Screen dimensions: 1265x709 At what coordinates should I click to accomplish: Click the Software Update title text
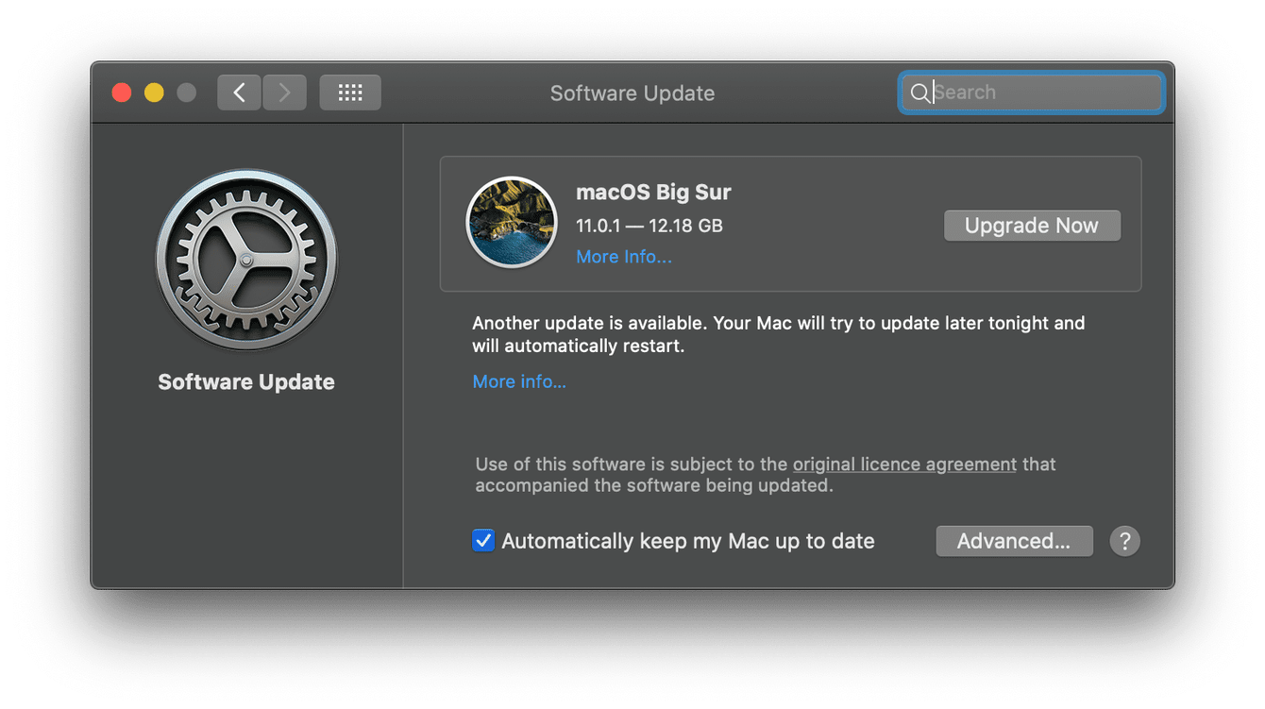[x=632, y=93]
